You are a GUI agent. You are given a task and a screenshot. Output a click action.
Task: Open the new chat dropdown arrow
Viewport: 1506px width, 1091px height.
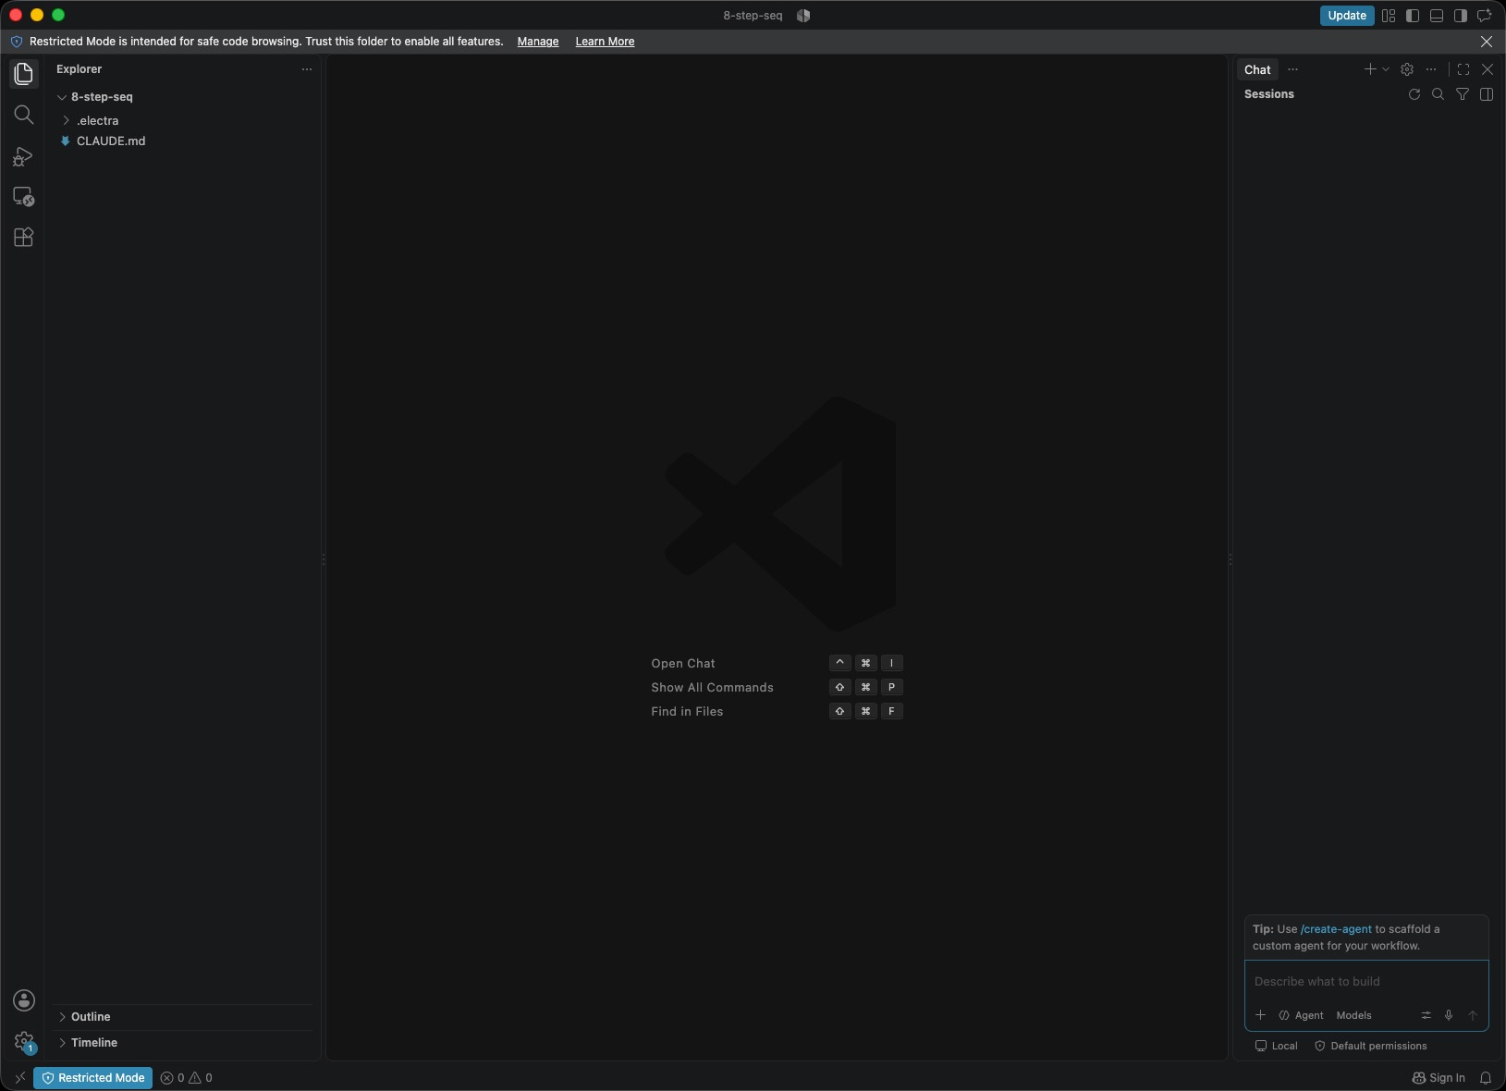tap(1386, 69)
